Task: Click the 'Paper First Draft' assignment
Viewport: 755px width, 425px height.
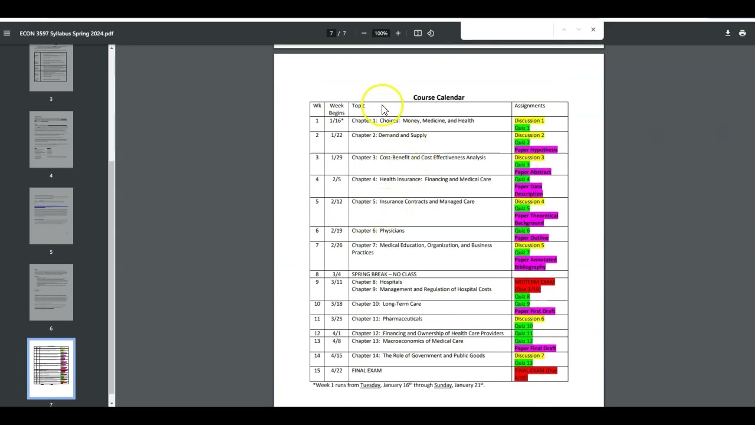Action: (534, 311)
